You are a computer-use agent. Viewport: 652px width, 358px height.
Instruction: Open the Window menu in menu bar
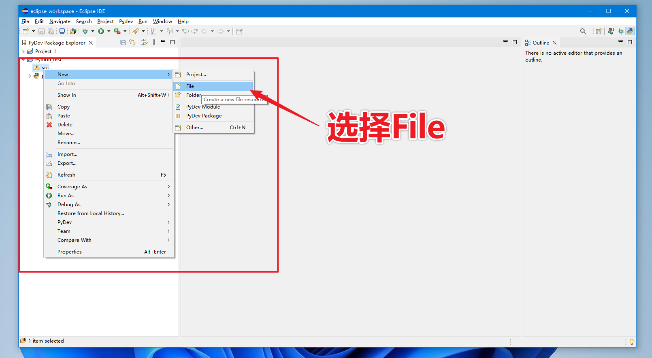tap(162, 21)
